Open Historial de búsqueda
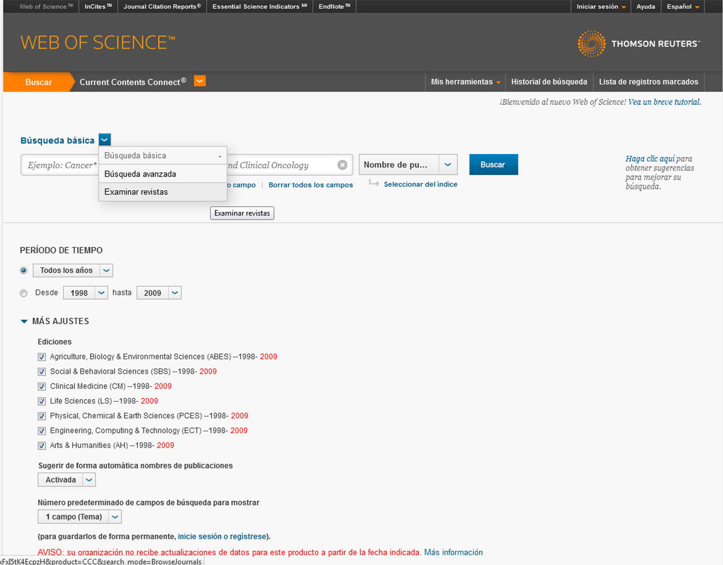The image size is (723, 565). coord(549,82)
